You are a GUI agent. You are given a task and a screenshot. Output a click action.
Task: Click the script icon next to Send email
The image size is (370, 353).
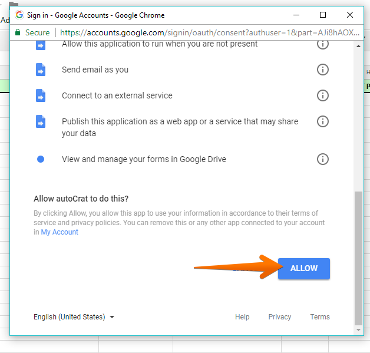point(41,70)
